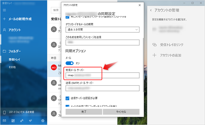Open the To-Do checkmark icon

30,121
